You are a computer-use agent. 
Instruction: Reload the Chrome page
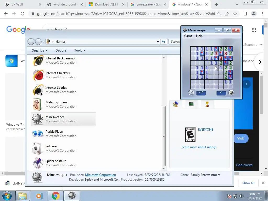23,14
